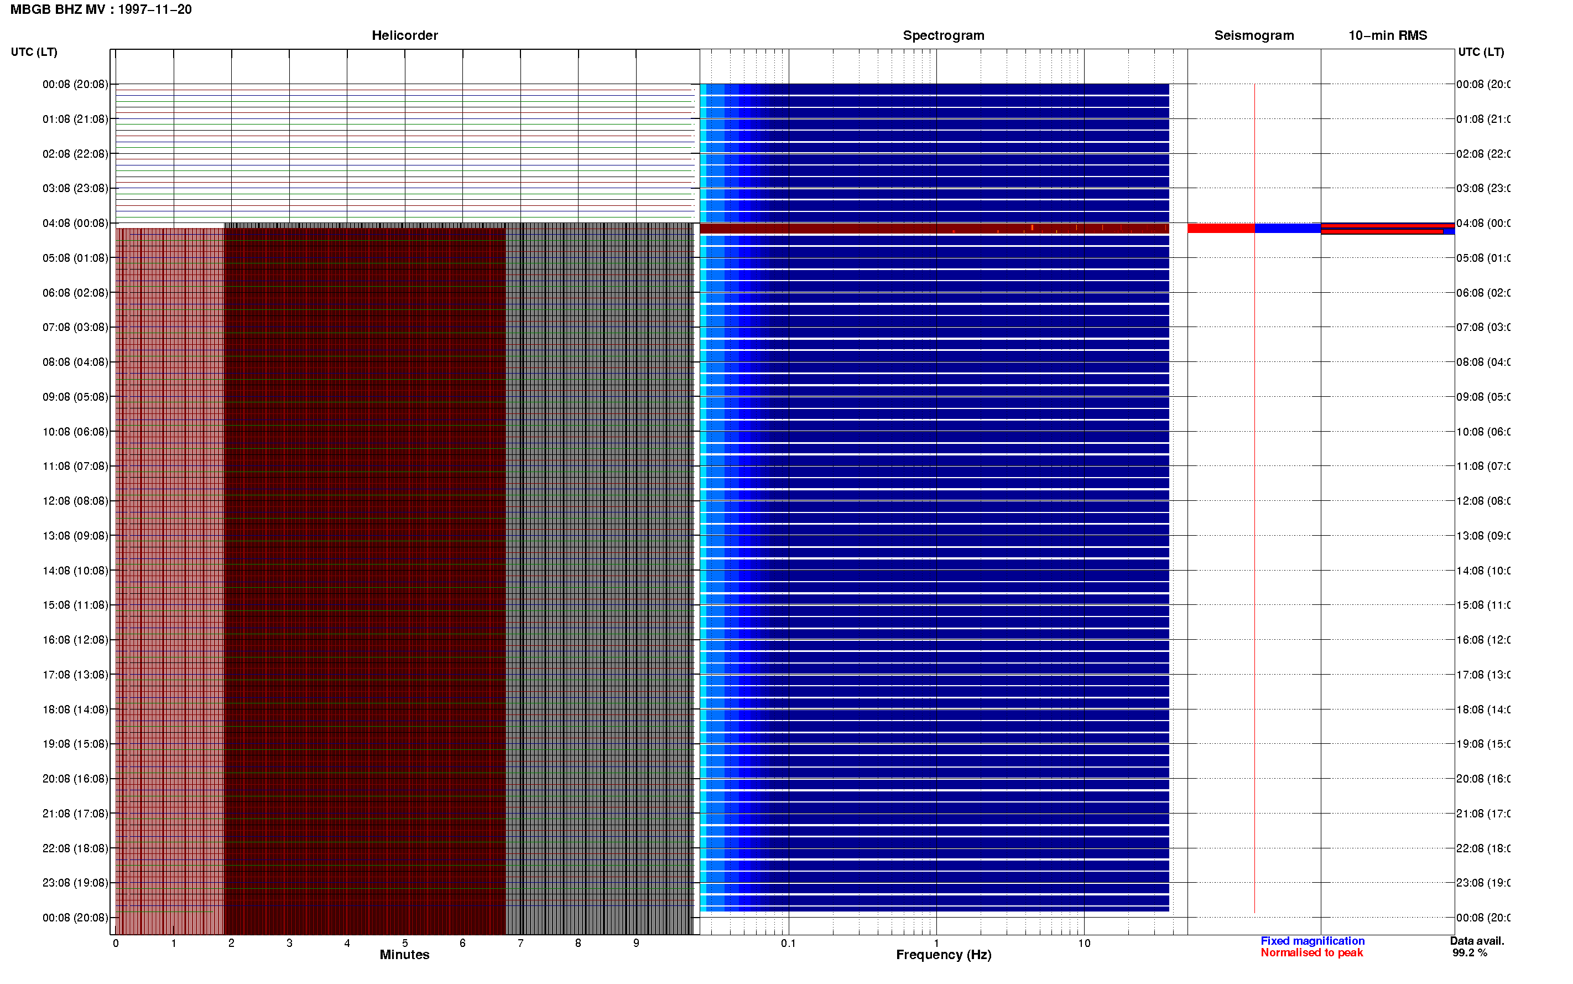Click the right time label '12:08 (08:0'

coord(1483,501)
